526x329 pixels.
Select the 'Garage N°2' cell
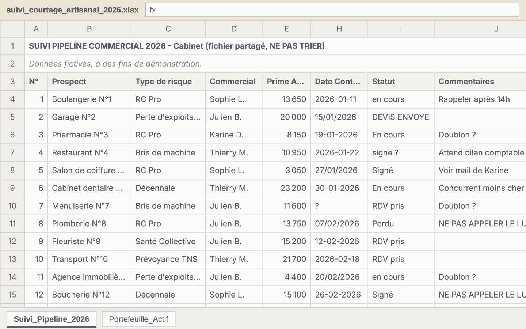tap(89, 117)
